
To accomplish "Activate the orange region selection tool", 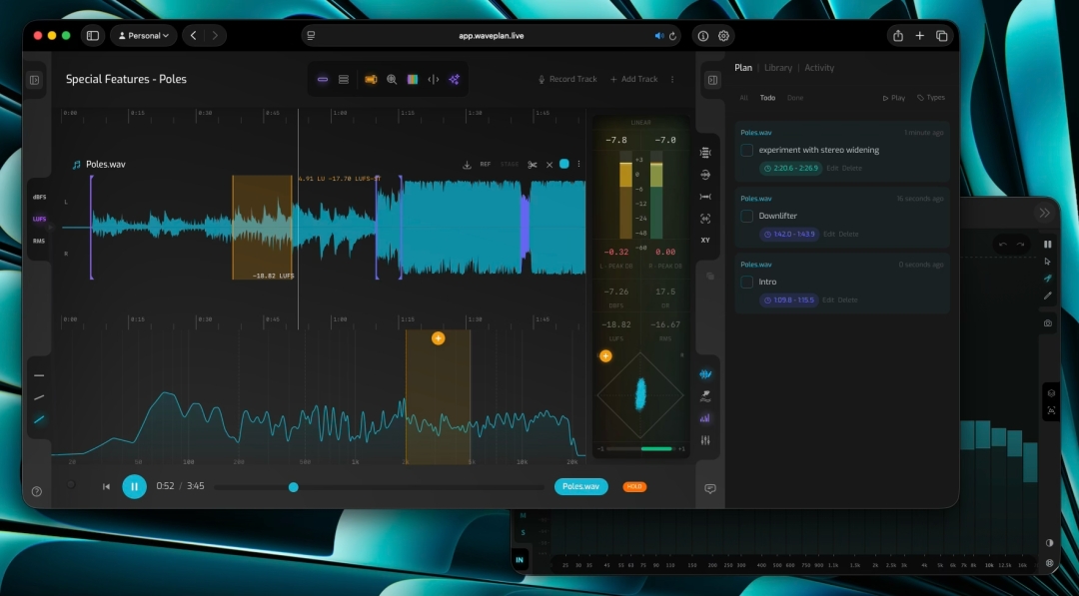I will tap(371, 79).
